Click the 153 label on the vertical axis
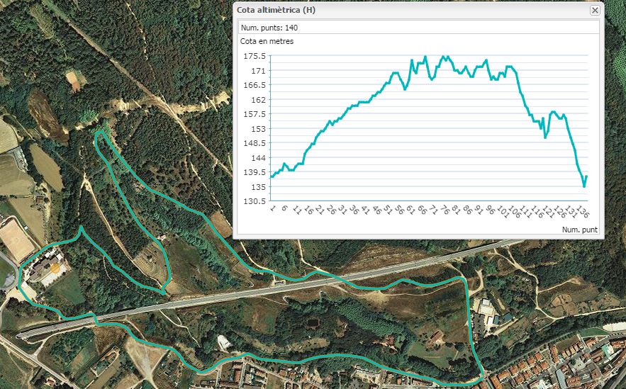 (257, 129)
